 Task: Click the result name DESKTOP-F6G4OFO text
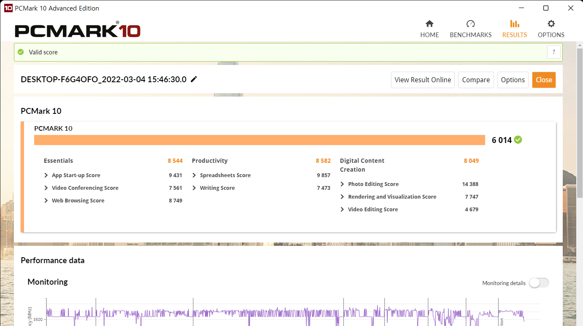[103, 79]
